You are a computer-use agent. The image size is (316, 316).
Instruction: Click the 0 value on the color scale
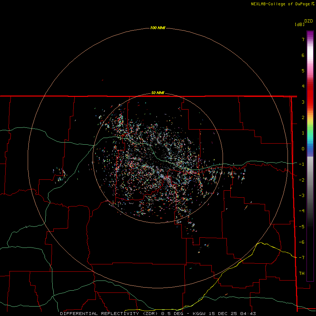[303, 149]
